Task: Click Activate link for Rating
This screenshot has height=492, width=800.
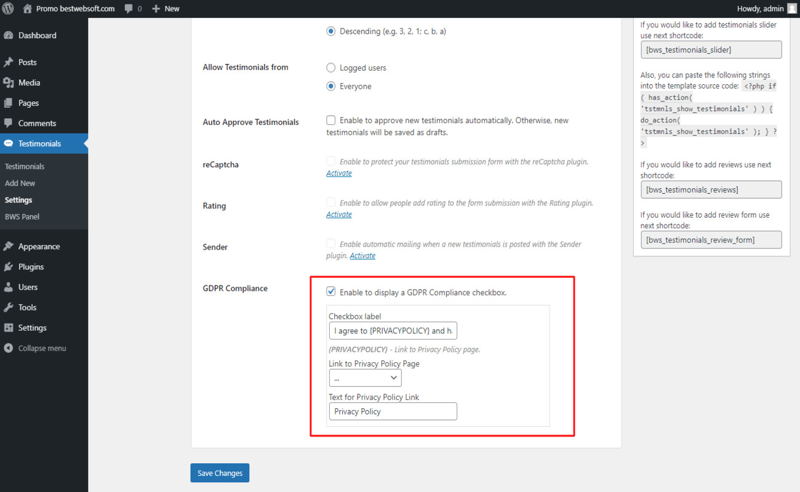Action: click(x=339, y=215)
